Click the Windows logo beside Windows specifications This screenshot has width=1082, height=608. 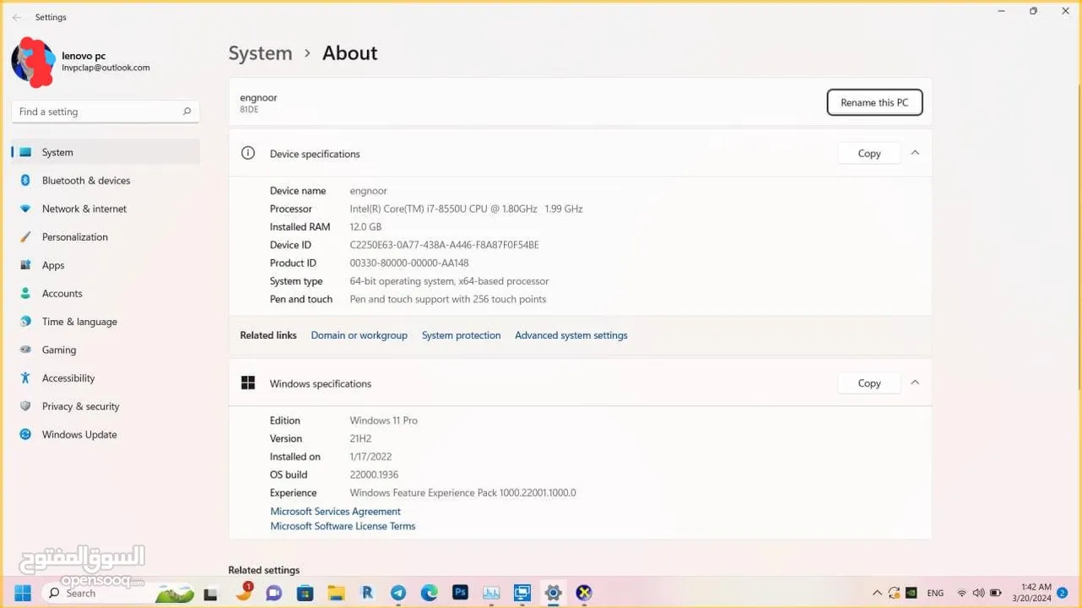tap(248, 383)
